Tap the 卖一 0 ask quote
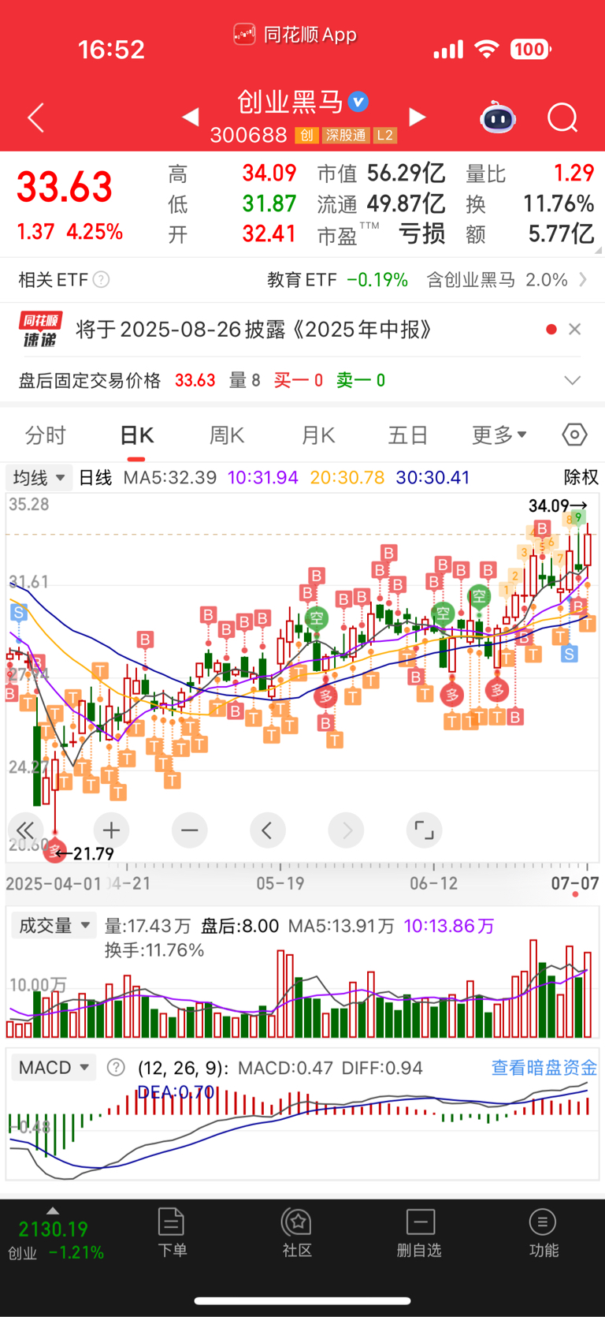 (x=361, y=380)
